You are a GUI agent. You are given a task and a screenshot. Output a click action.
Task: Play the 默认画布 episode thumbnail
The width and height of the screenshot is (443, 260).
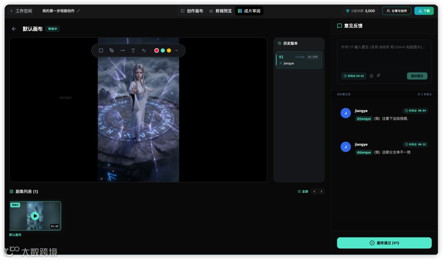pos(35,216)
